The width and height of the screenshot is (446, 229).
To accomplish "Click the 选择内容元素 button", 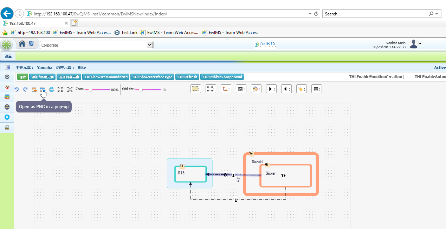I will coord(69,77).
